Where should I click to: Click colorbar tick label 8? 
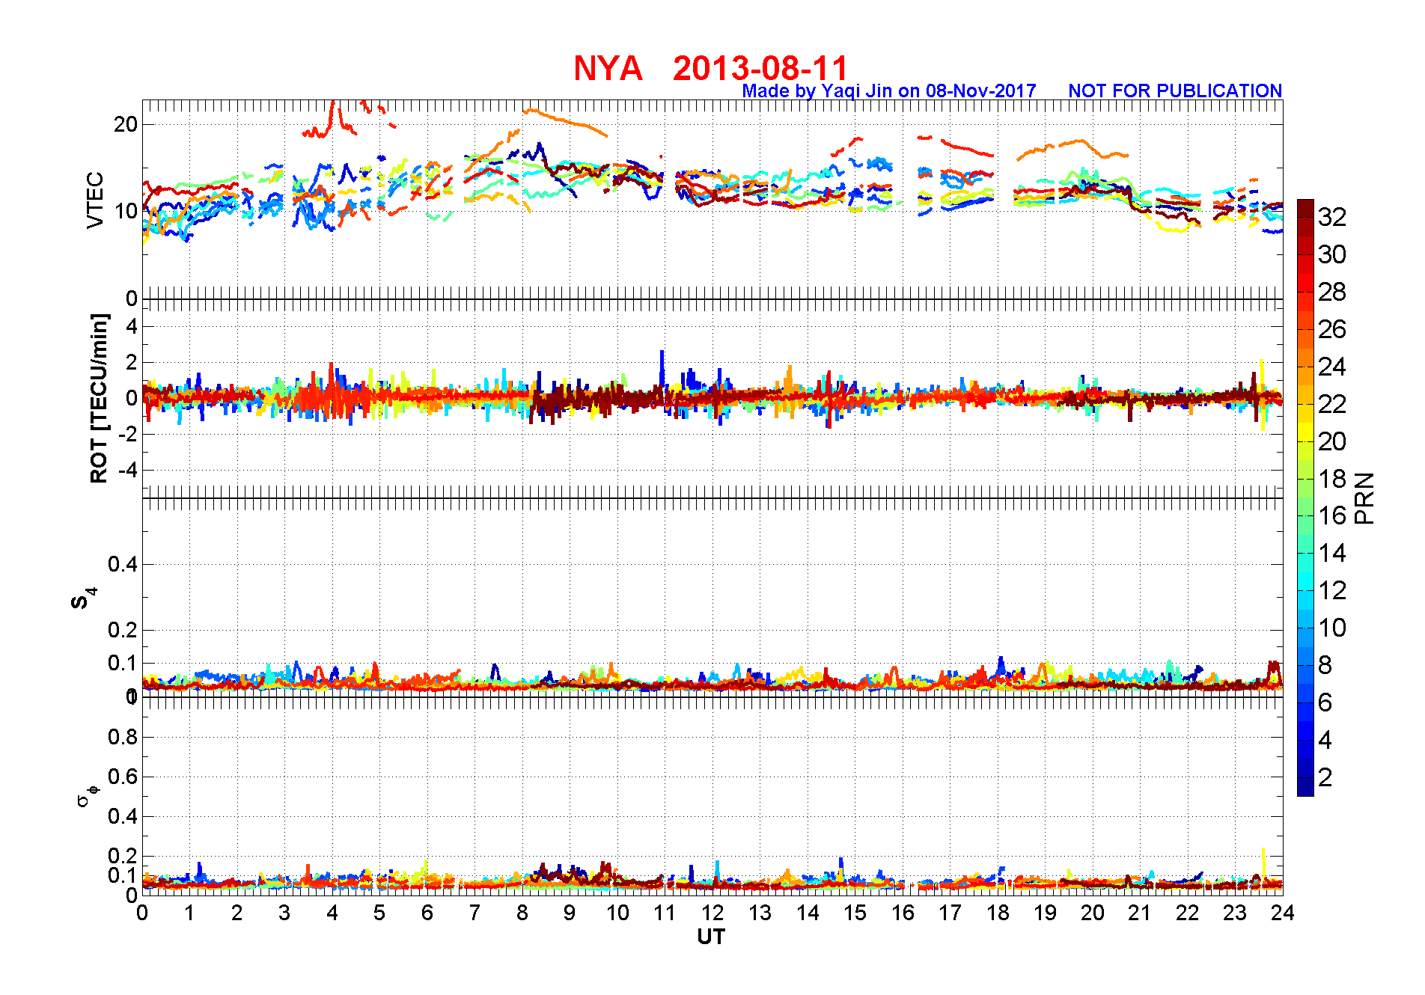click(x=1325, y=665)
